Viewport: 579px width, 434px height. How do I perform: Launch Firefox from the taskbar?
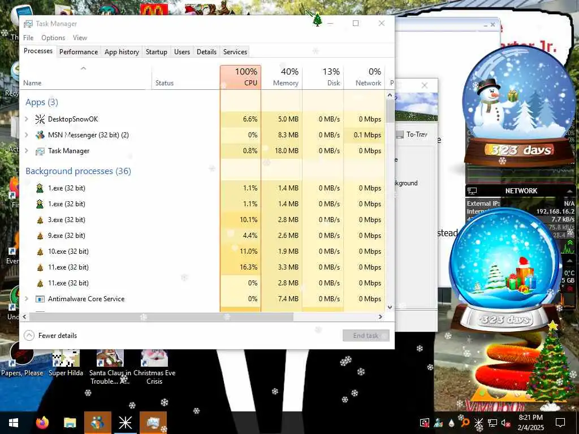(42, 423)
